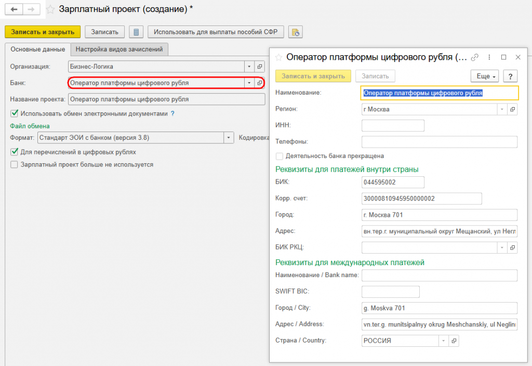532x366 pixels.
Task: Uncheck Для перечислений в цифровых рублях
Action: (x=14, y=152)
